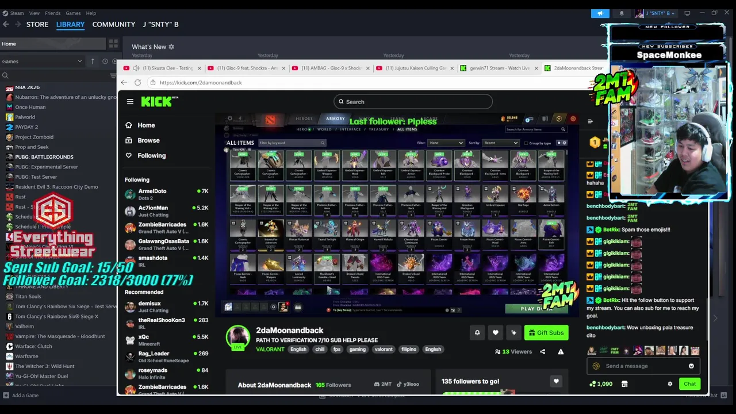Switch to the Gloc-9 feat. Shockra tab
This screenshot has height=414, width=736.
[x=247, y=68]
